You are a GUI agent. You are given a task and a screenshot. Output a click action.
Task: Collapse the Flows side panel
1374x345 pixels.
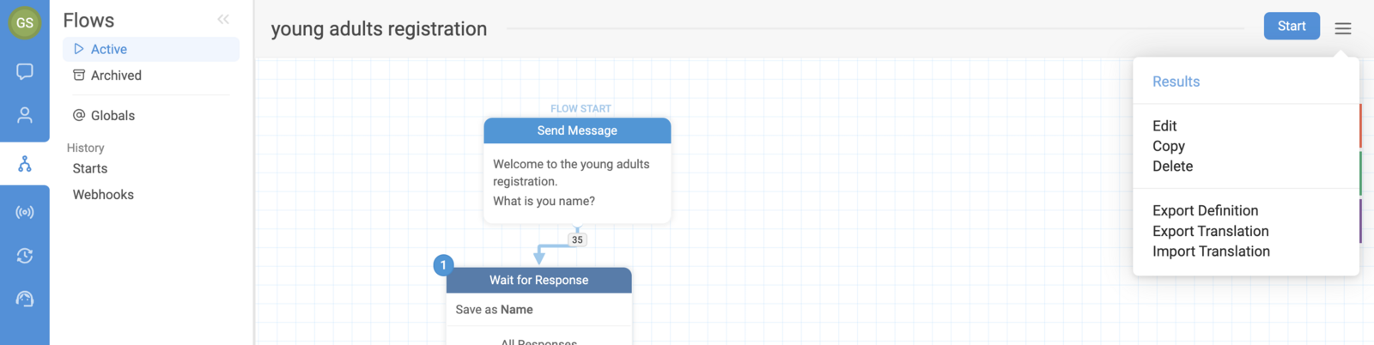click(223, 20)
